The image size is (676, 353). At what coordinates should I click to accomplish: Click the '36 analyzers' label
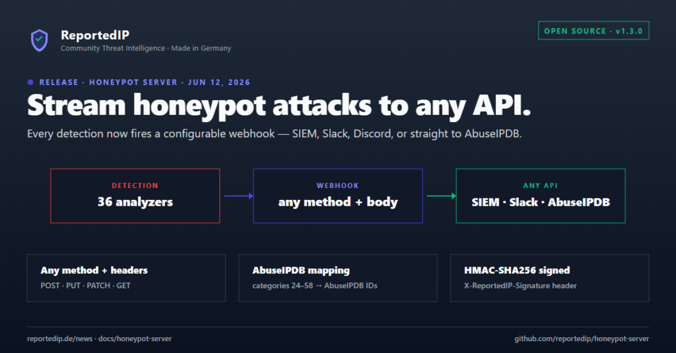tap(135, 202)
